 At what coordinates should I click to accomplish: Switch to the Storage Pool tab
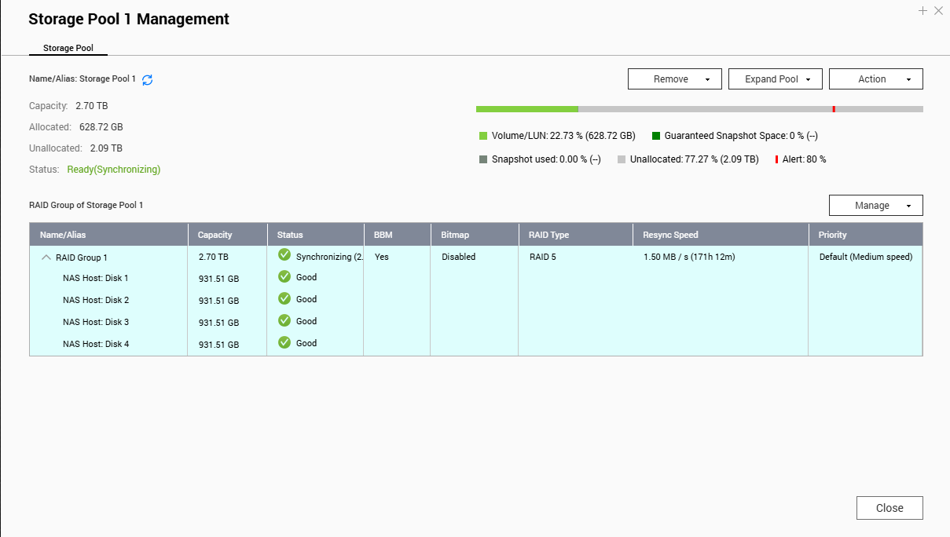click(68, 48)
